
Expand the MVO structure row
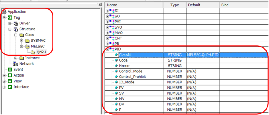pyautogui.click(x=107, y=33)
